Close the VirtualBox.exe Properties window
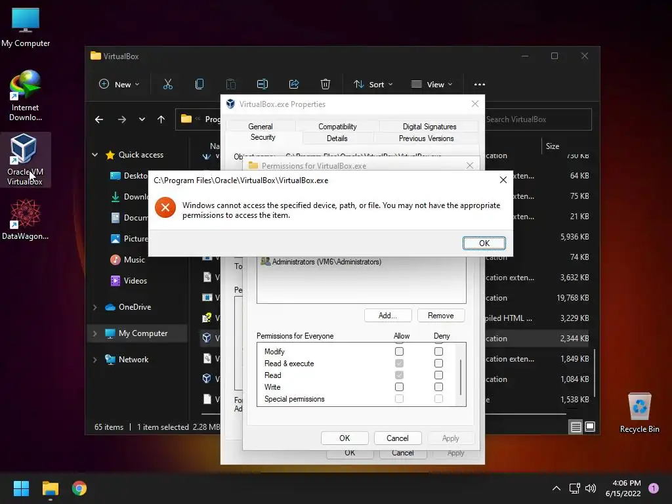Viewport: 672px width, 504px height. (475, 104)
